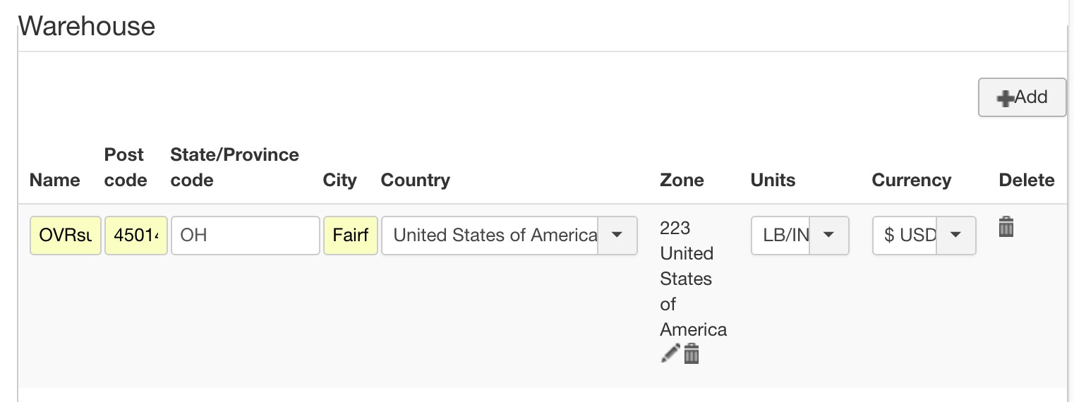Click the Currency column header
1074x402 pixels.
(911, 181)
